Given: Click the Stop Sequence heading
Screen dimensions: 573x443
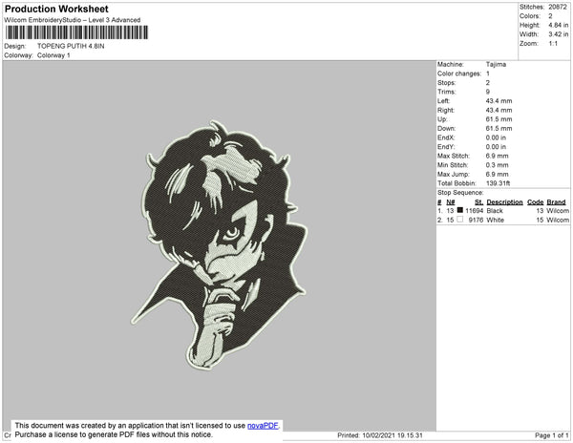Looking at the screenshot, I should [x=460, y=193].
